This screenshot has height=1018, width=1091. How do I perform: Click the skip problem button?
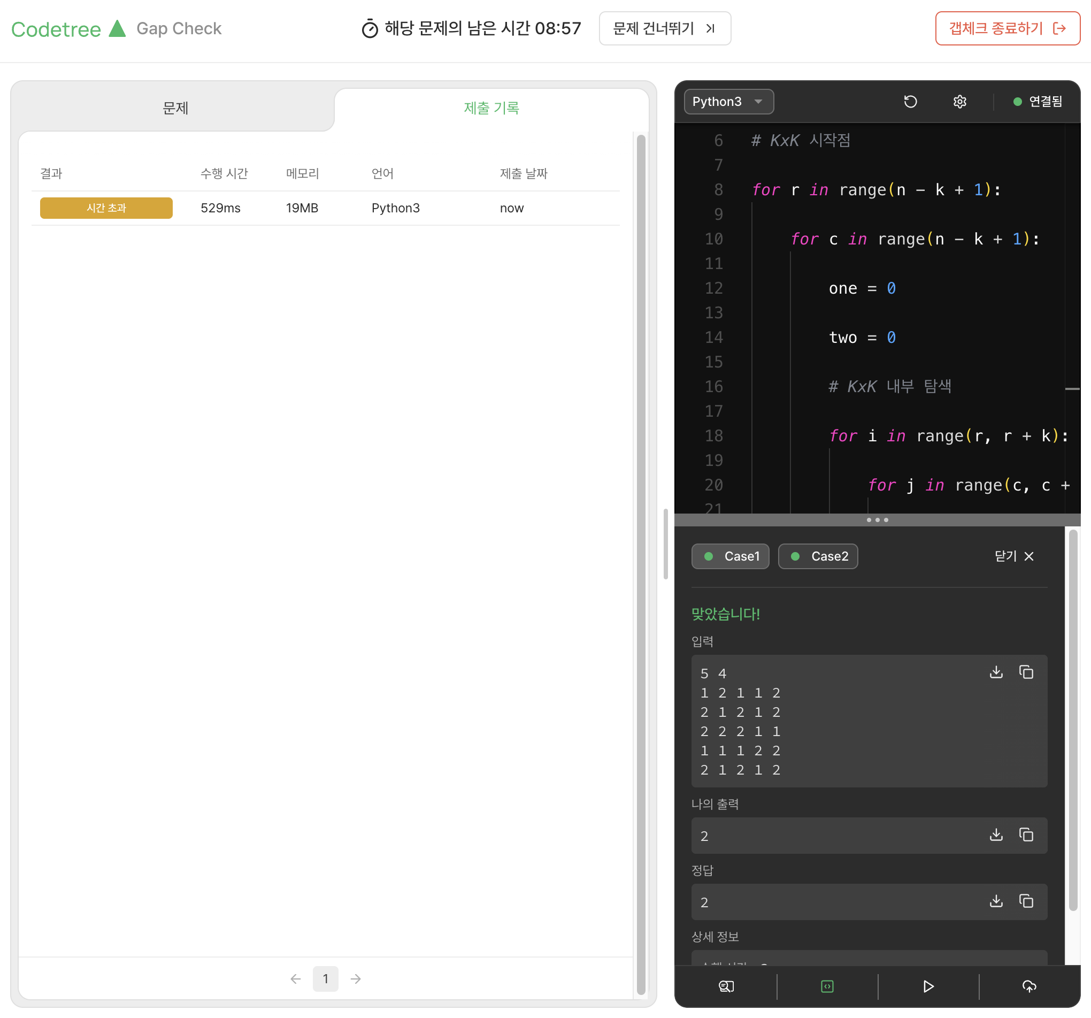click(x=665, y=28)
